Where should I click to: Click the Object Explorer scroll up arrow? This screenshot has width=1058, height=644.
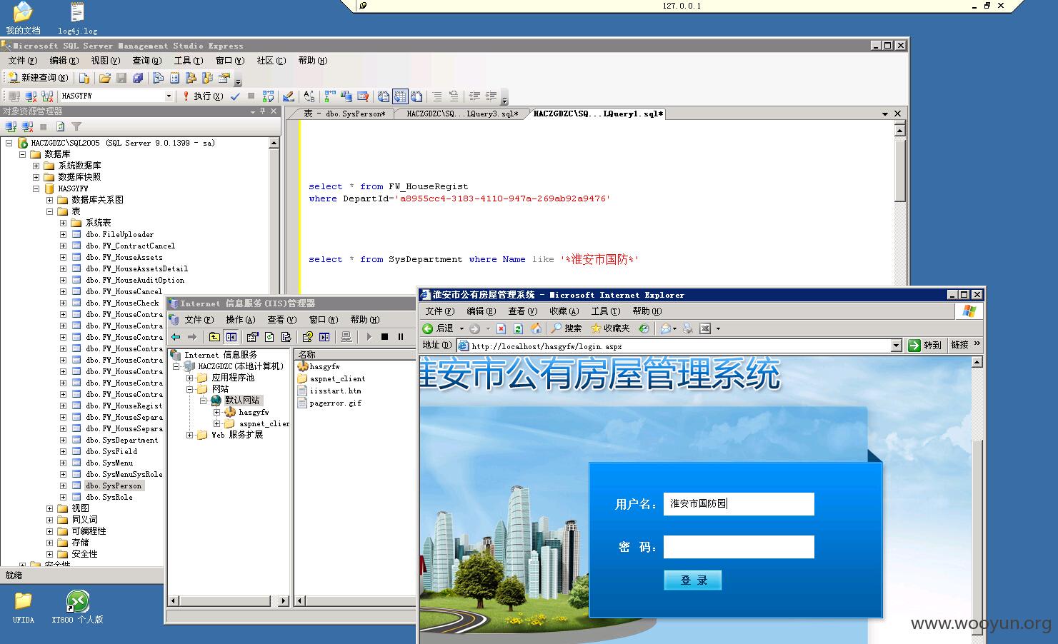point(274,143)
